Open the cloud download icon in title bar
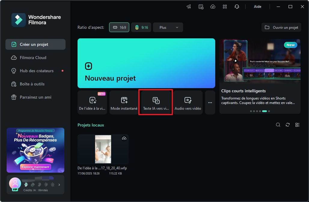Viewport: 309px width, 202px height. pyautogui.click(x=213, y=7)
